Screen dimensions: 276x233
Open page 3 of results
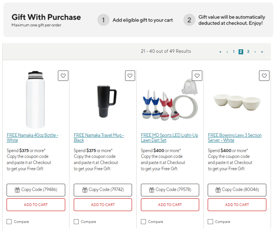pyautogui.click(x=248, y=52)
